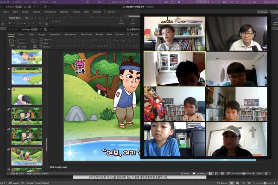This screenshot has width=278, height=185.
Task: Open the Meeting menu in macOS menu bar
Action: (x=17, y=2)
